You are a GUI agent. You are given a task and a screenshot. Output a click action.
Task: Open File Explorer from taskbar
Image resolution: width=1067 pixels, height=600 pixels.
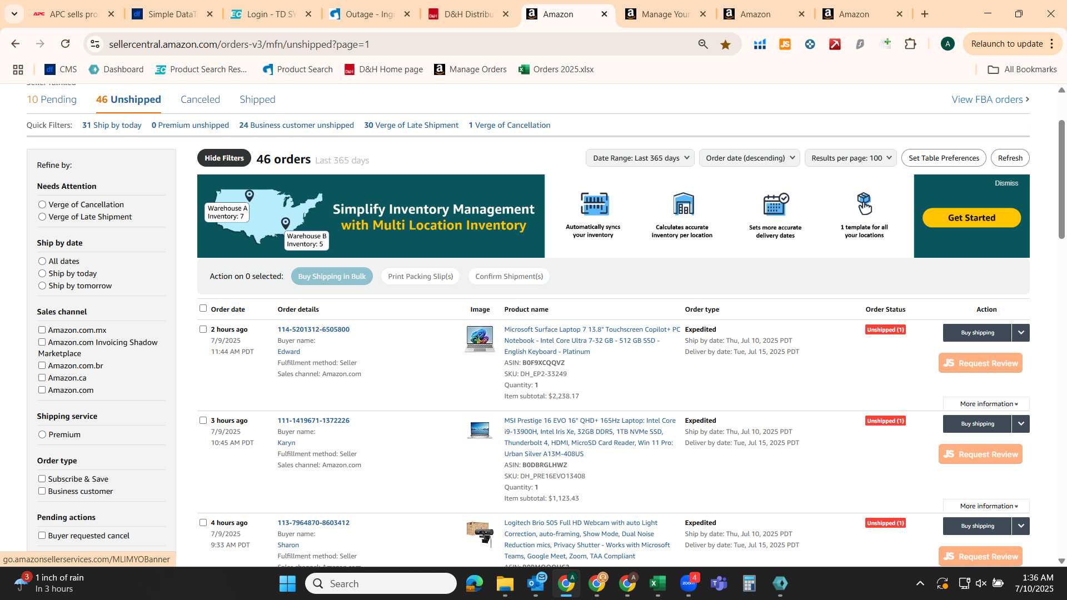pyautogui.click(x=505, y=583)
